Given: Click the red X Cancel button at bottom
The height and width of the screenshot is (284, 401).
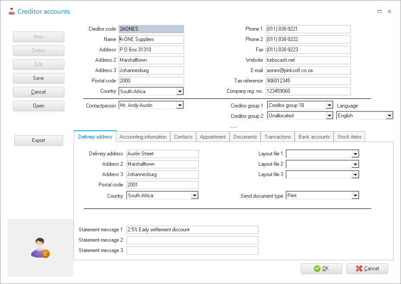Looking at the screenshot, I should point(367,268).
